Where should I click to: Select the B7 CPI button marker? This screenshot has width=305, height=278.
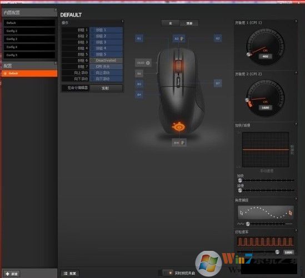[218, 83]
